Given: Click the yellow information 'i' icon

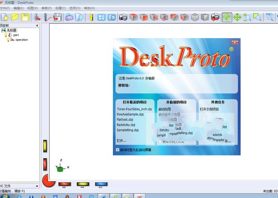Looking at the screenshot, I should pyautogui.click(x=92, y=17).
